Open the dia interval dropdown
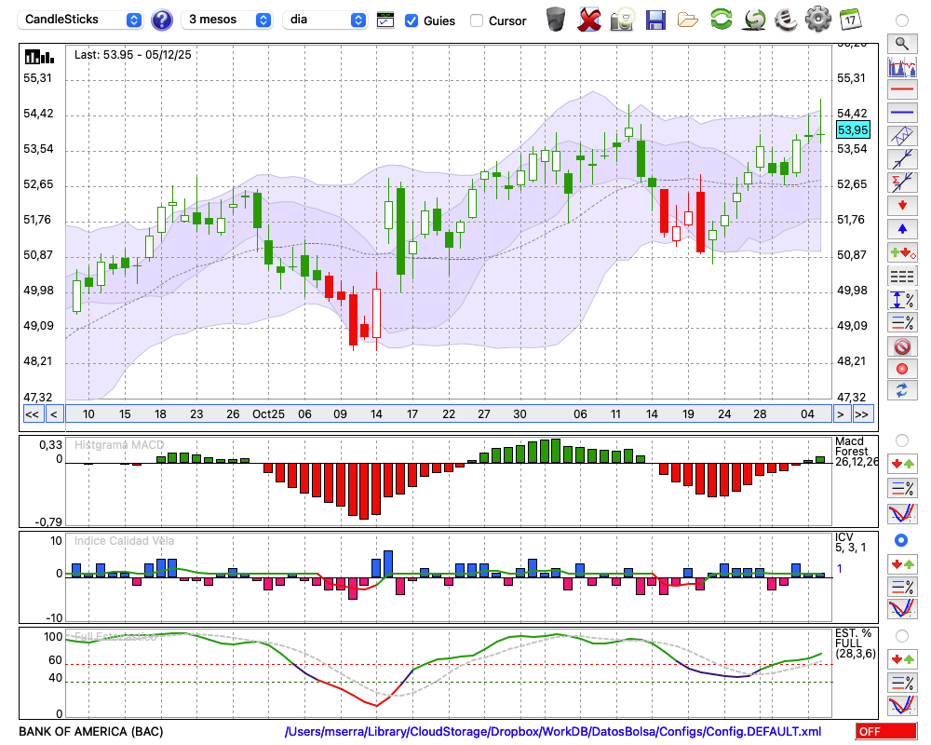Viewport: 931px width, 745px height. point(325,20)
